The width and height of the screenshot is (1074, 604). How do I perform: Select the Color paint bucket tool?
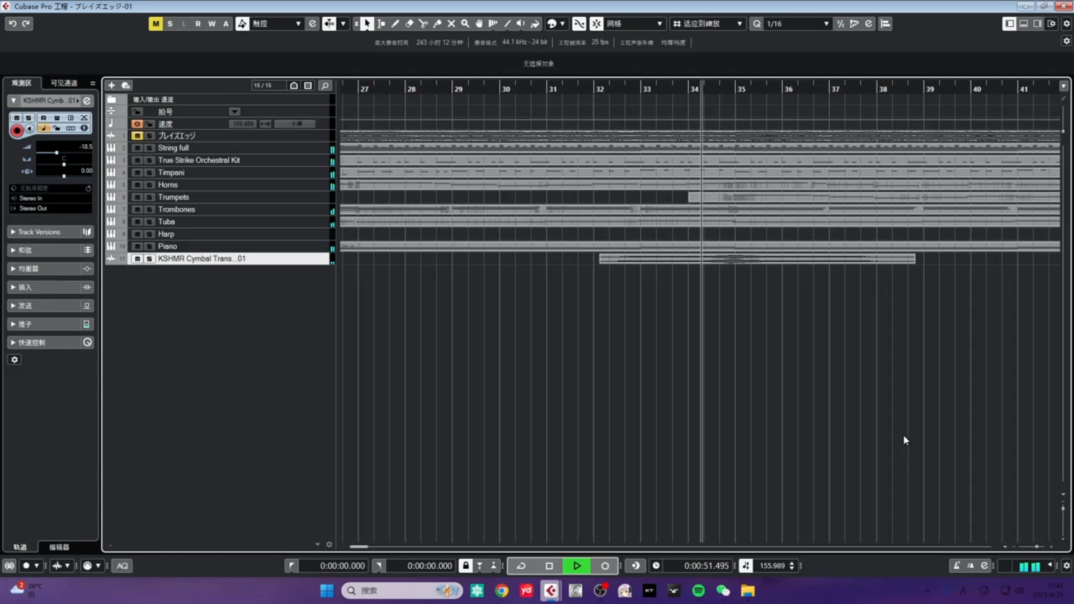click(535, 23)
